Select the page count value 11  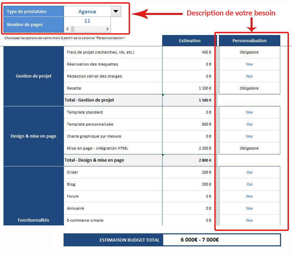tap(87, 21)
